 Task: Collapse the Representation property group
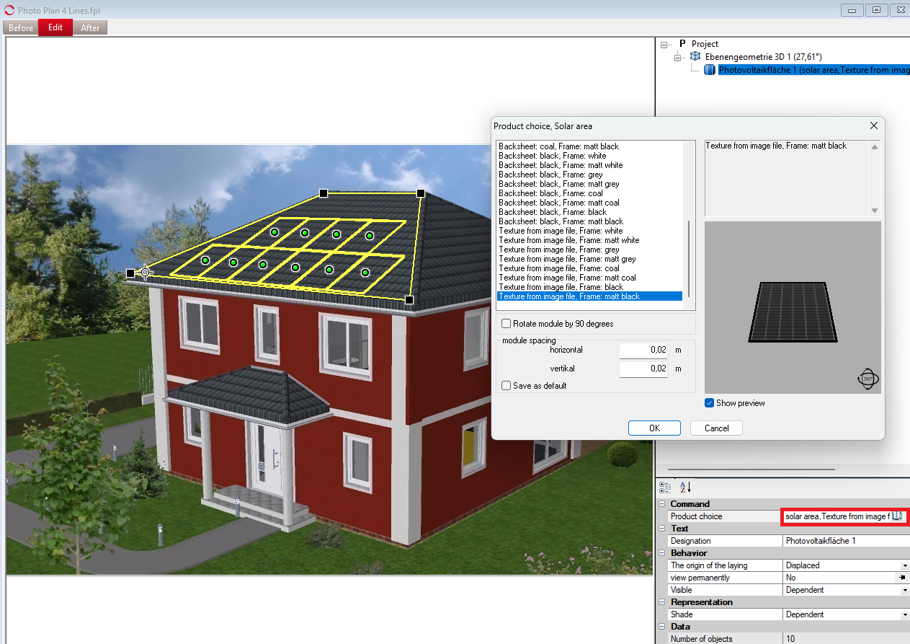click(x=662, y=602)
